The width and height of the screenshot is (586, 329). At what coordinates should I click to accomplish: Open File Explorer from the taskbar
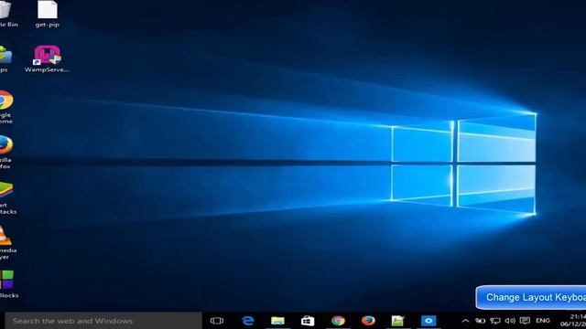[277, 321]
